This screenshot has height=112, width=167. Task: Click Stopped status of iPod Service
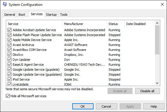pos(114,79)
